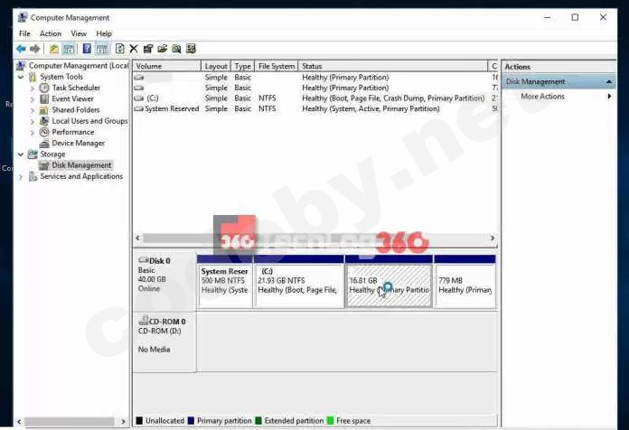Open the More Actions submenu arrow

pos(609,97)
